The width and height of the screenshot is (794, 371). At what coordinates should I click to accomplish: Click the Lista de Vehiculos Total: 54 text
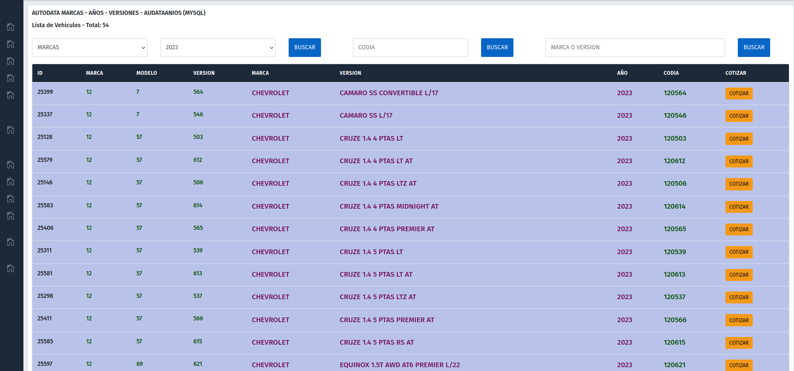(70, 25)
